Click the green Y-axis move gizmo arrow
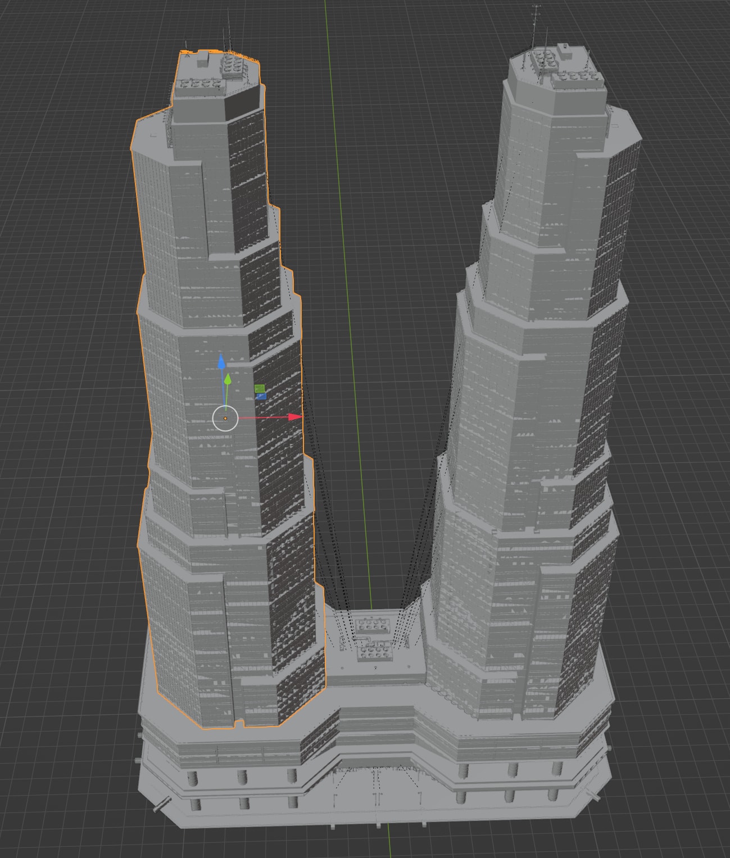Viewport: 730px width, 858px height. [x=228, y=379]
